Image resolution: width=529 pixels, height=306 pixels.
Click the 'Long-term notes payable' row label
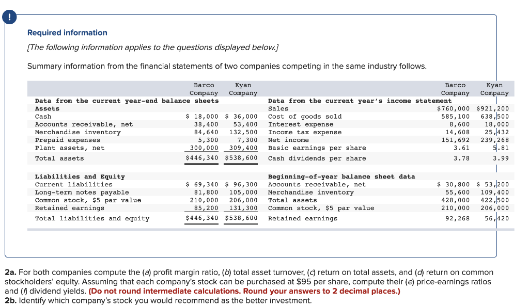pyautogui.click(x=82, y=192)
